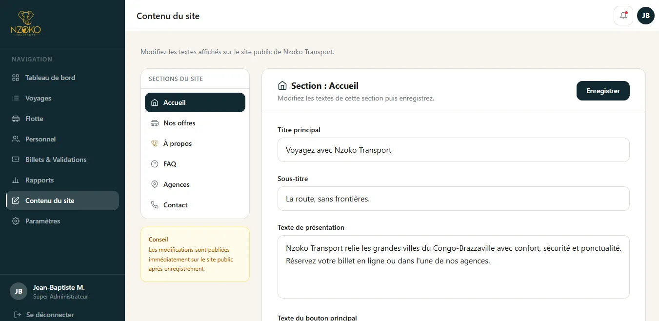
Task: Click the SECTIONS DU SITE header
Action: tap(176, 79)
